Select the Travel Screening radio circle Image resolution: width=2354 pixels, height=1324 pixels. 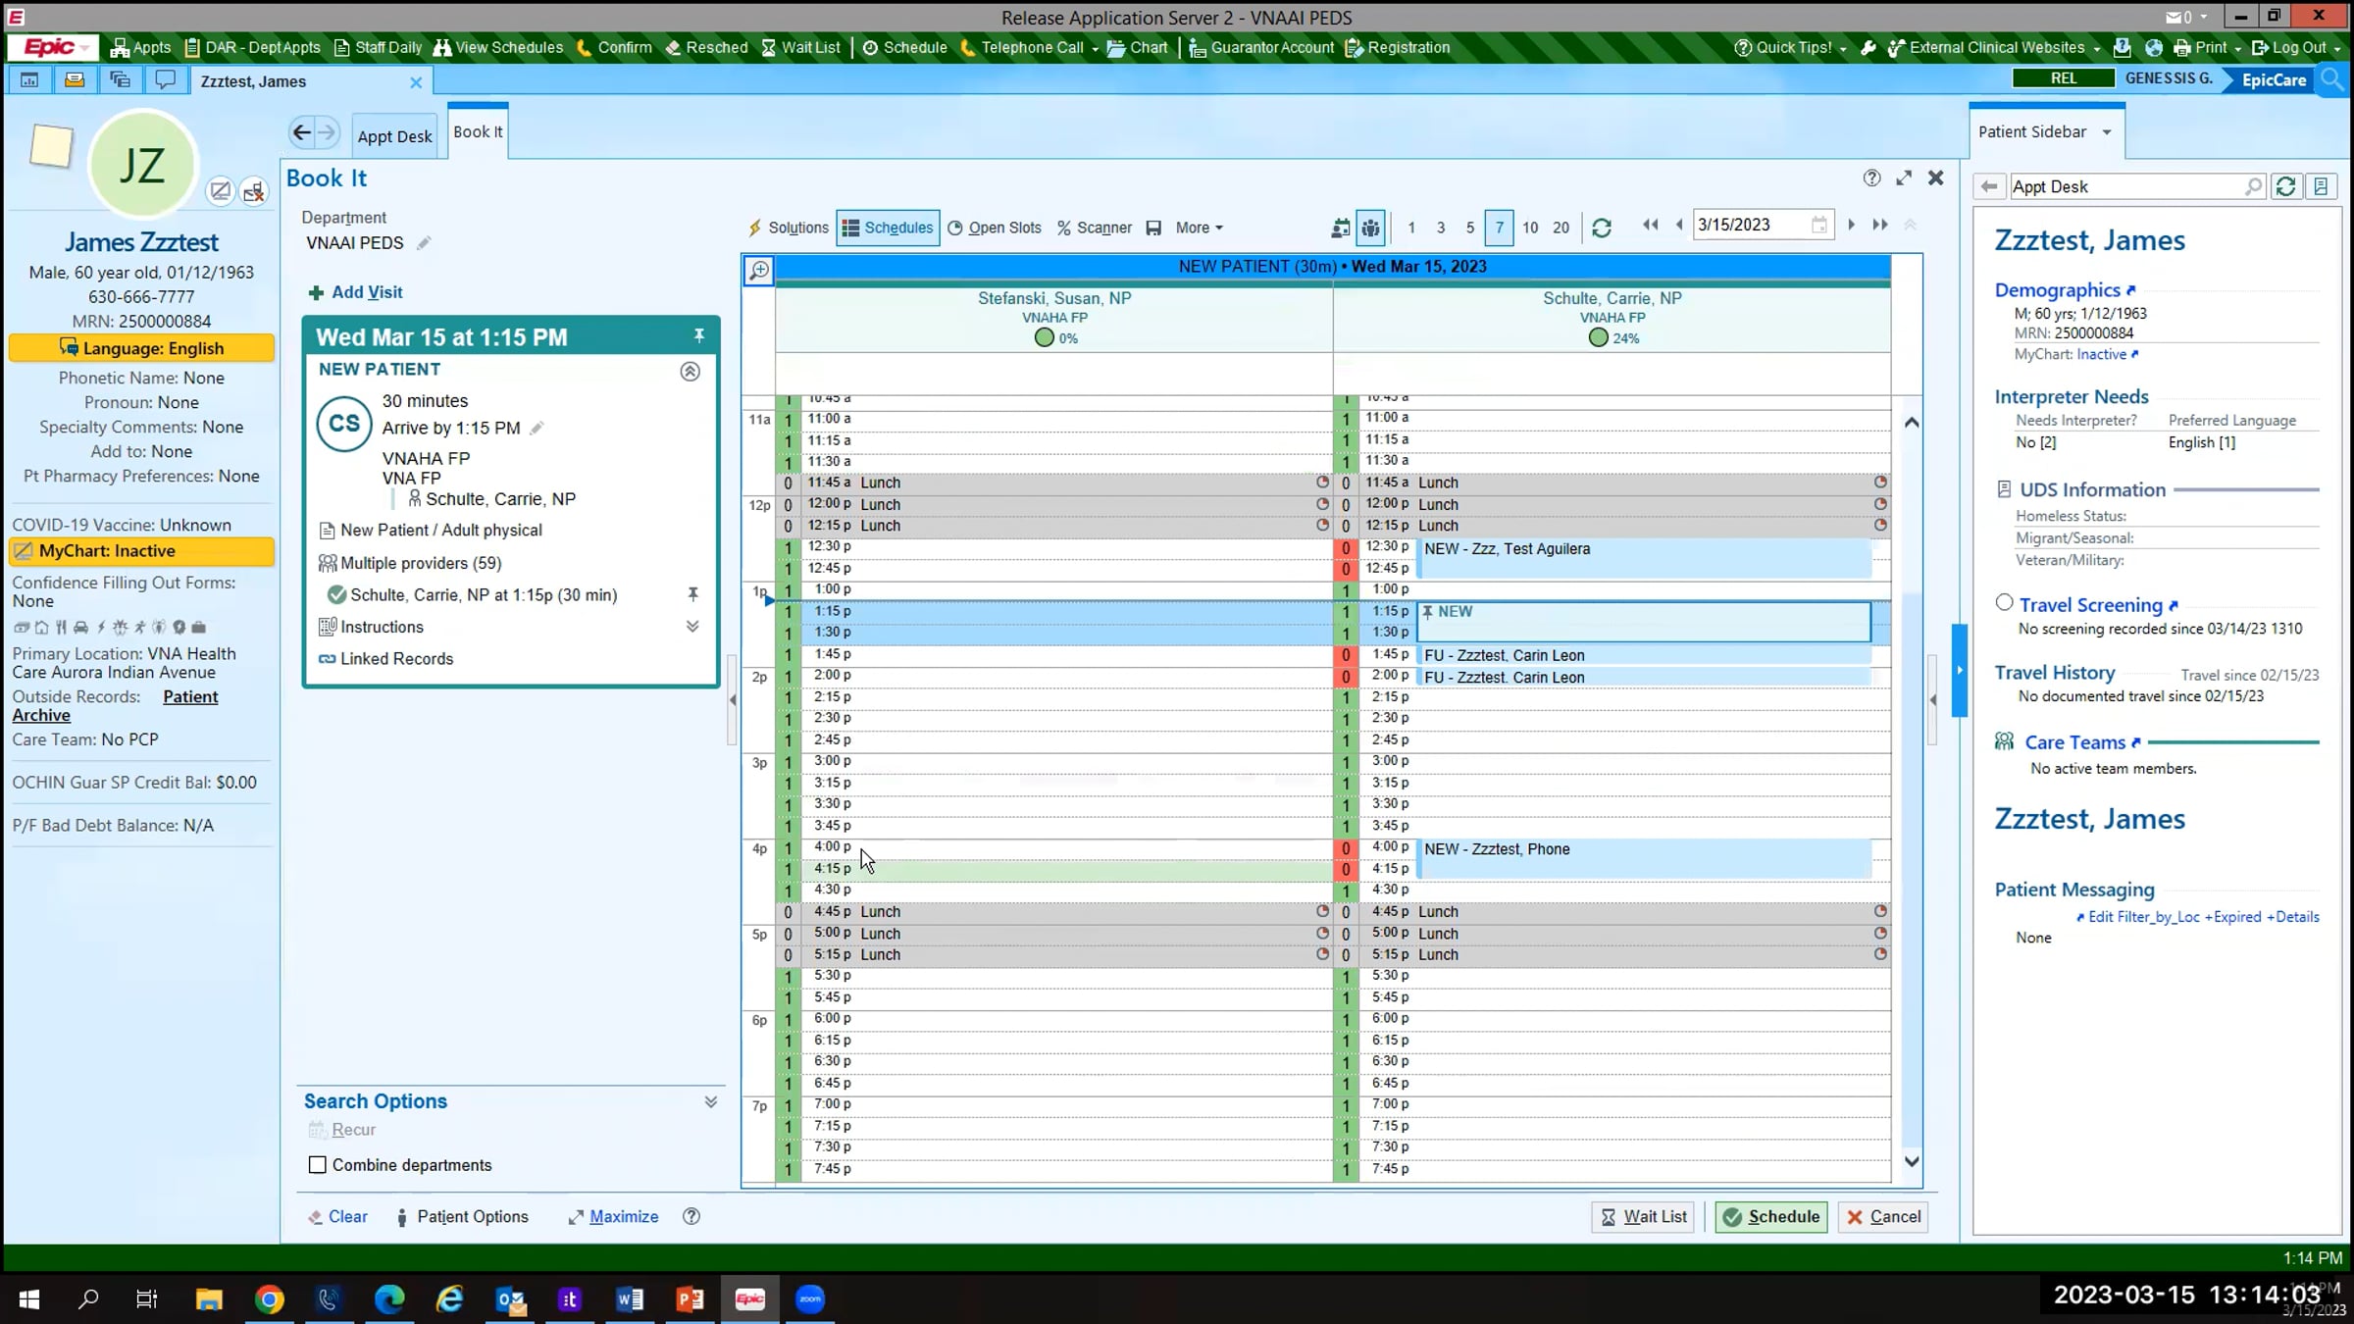[x=2004, y=603]
